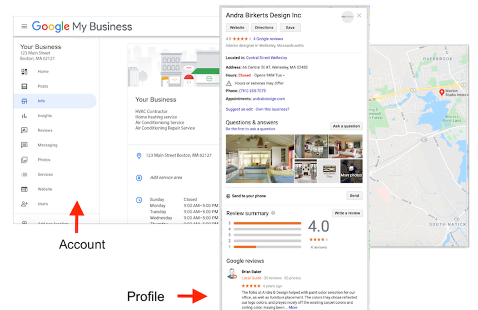
Task: Open the Services menu item
Action: (45, 175)
